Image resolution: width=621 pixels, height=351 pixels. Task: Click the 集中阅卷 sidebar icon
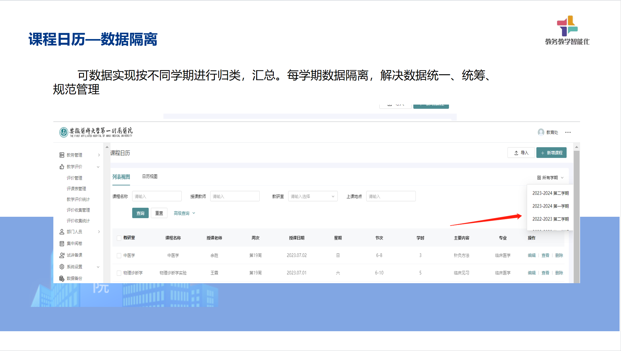(x=62, y=244)
